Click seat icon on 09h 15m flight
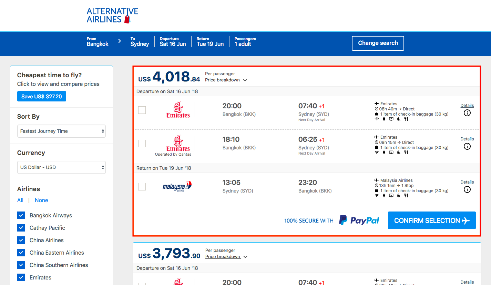Screen dimensions: 491x285 (x=399, y=153)
